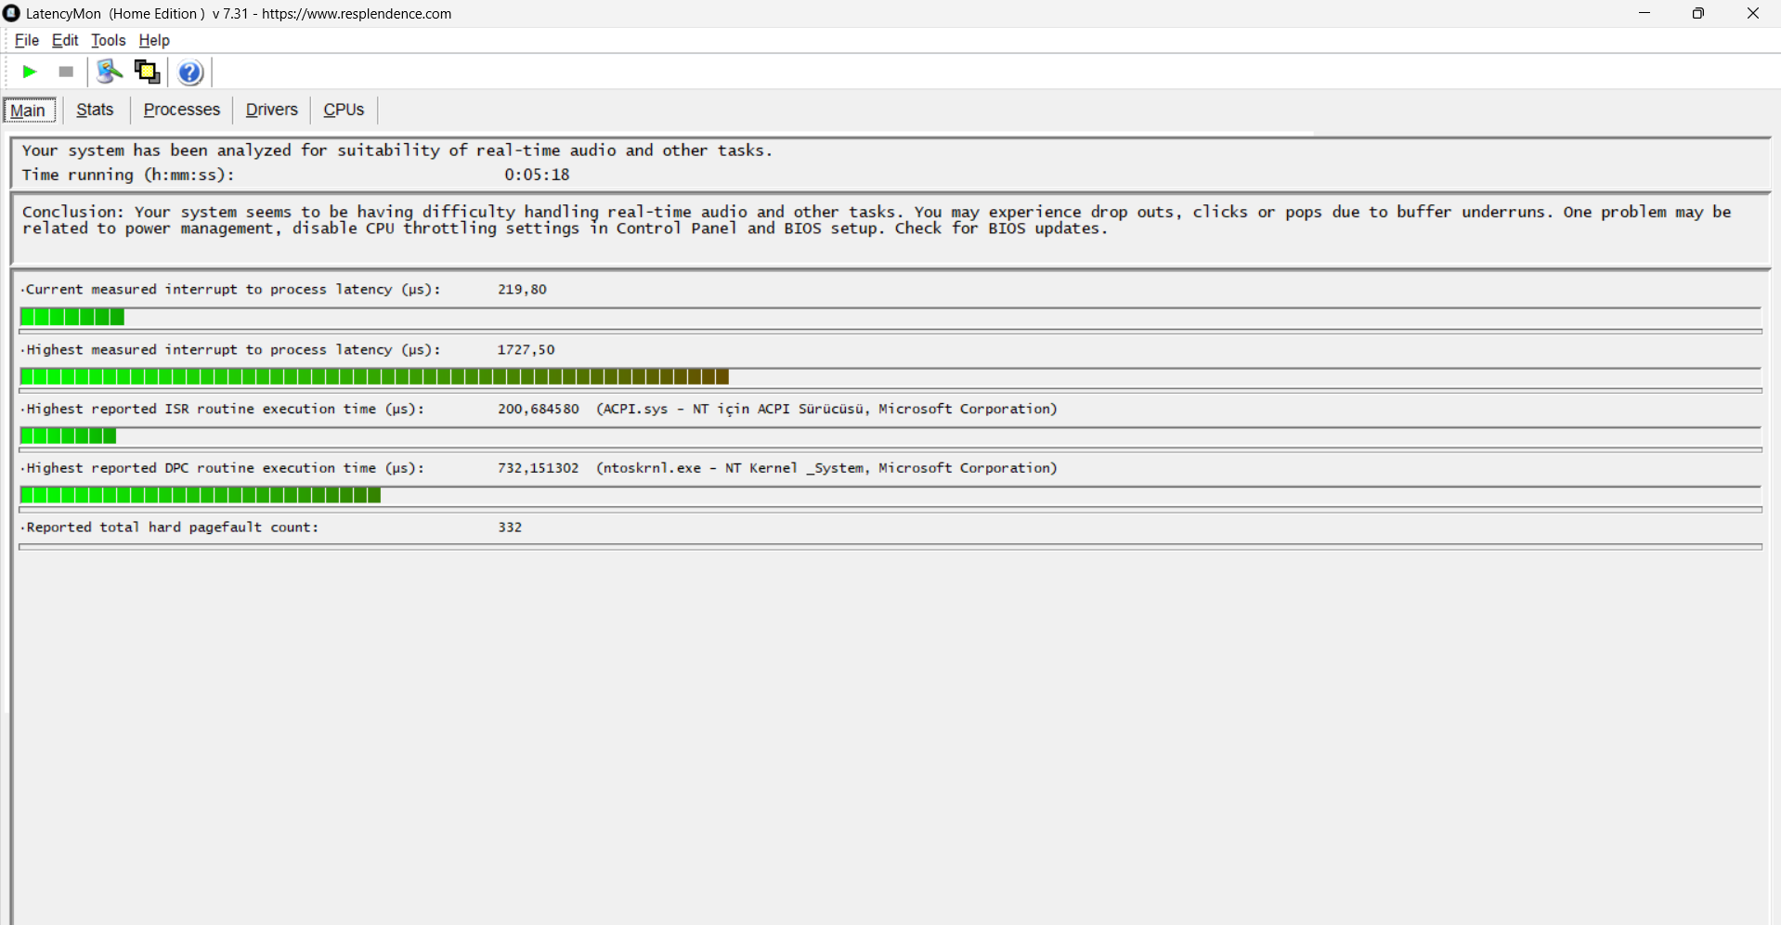
Task: Restore down the LatencyMon window
Action: (x=1698, y=13)
